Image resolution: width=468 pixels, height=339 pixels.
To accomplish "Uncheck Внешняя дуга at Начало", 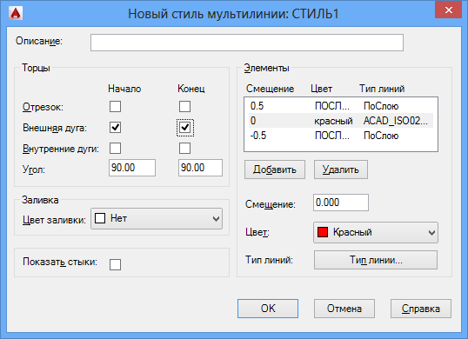I will [115, 128].
